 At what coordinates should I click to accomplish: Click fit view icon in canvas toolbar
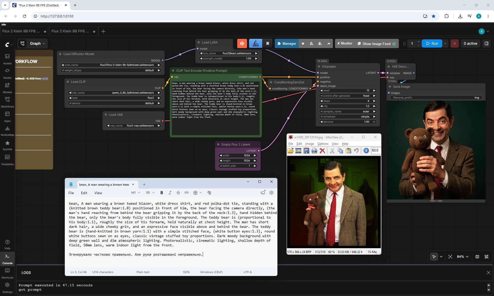coord(450,257)
